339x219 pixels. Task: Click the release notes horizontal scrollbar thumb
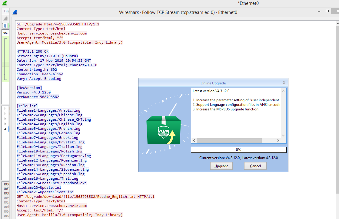[229, 140]
